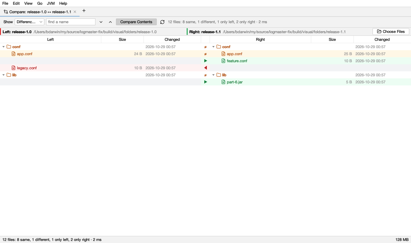
Task: Open the File menu
Action: click(x=5, y=3)
